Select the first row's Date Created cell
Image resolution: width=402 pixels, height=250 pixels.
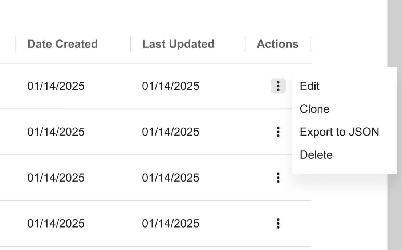click(56, 86)
